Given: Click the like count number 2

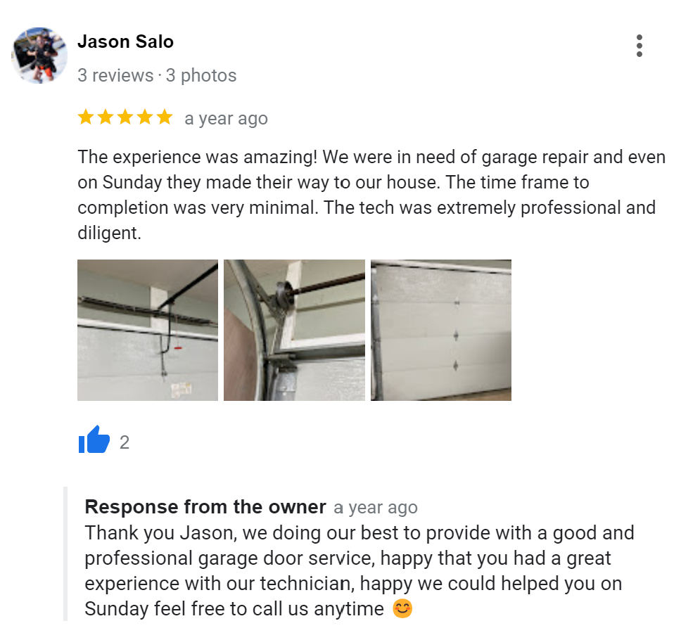Looking at the screenshot, I should point(125,442).
